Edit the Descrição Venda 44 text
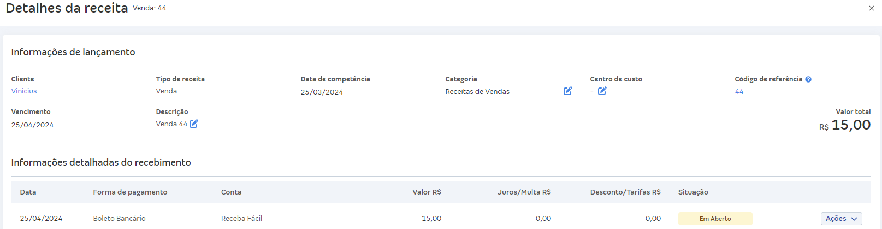 click(x=194, y=124)
